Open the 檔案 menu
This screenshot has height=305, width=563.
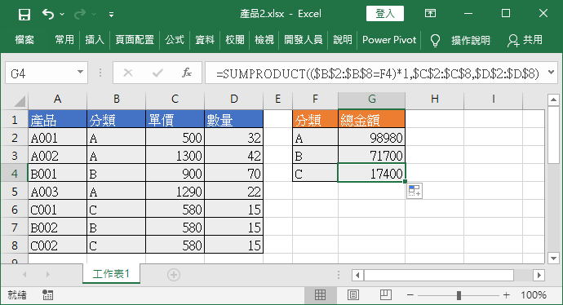[x=24, y=39]
